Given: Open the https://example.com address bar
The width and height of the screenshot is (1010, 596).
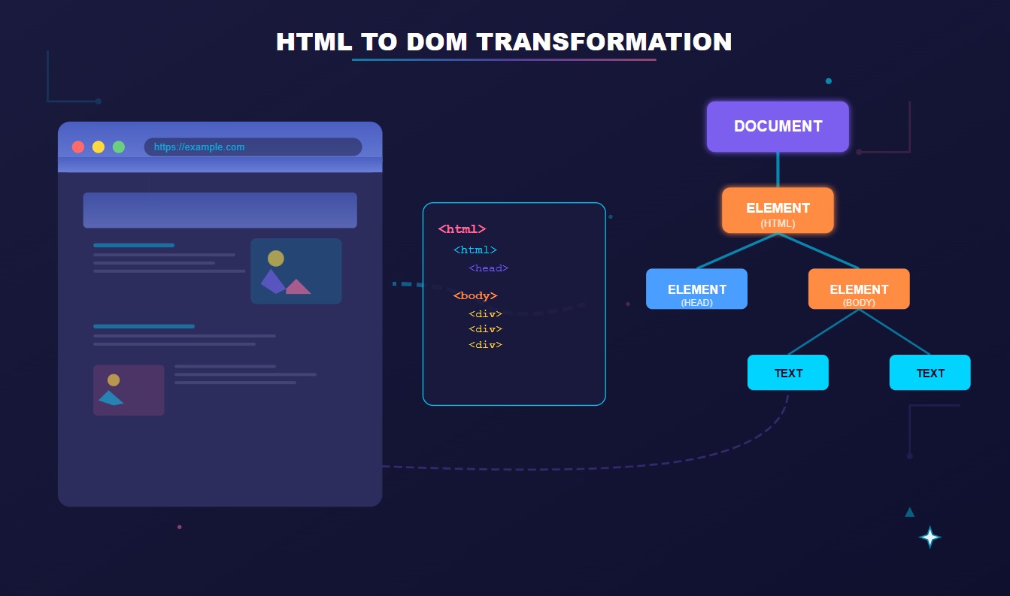Looking at the screenshot, I should 253,147.
